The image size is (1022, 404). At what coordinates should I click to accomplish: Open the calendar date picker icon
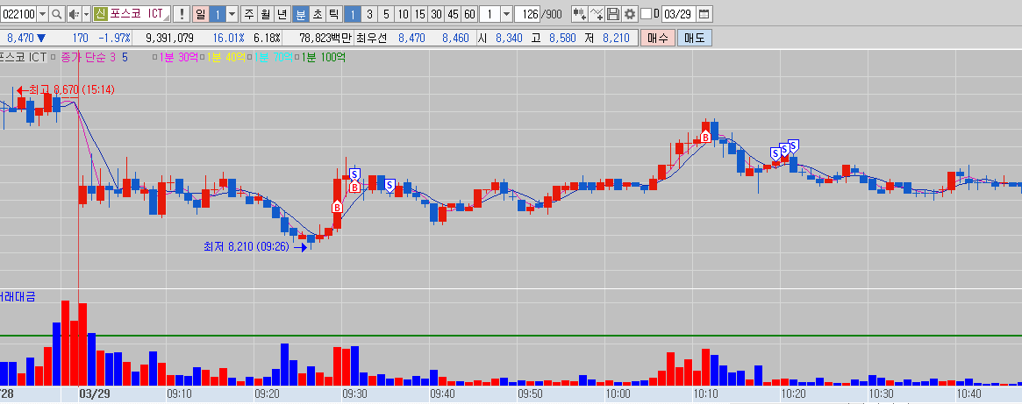tap(704, 14)
